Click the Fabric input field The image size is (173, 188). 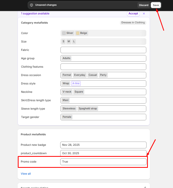pyautogui.click(x=103, y=50)
